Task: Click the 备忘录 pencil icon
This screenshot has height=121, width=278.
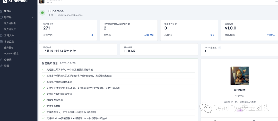Action: pos(1,60)
